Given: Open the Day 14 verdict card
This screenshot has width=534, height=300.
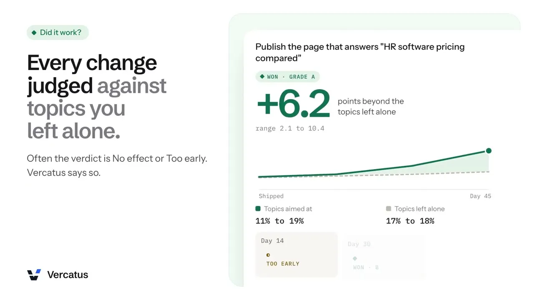Looking at the screenshot, I should tap(296, 255).
